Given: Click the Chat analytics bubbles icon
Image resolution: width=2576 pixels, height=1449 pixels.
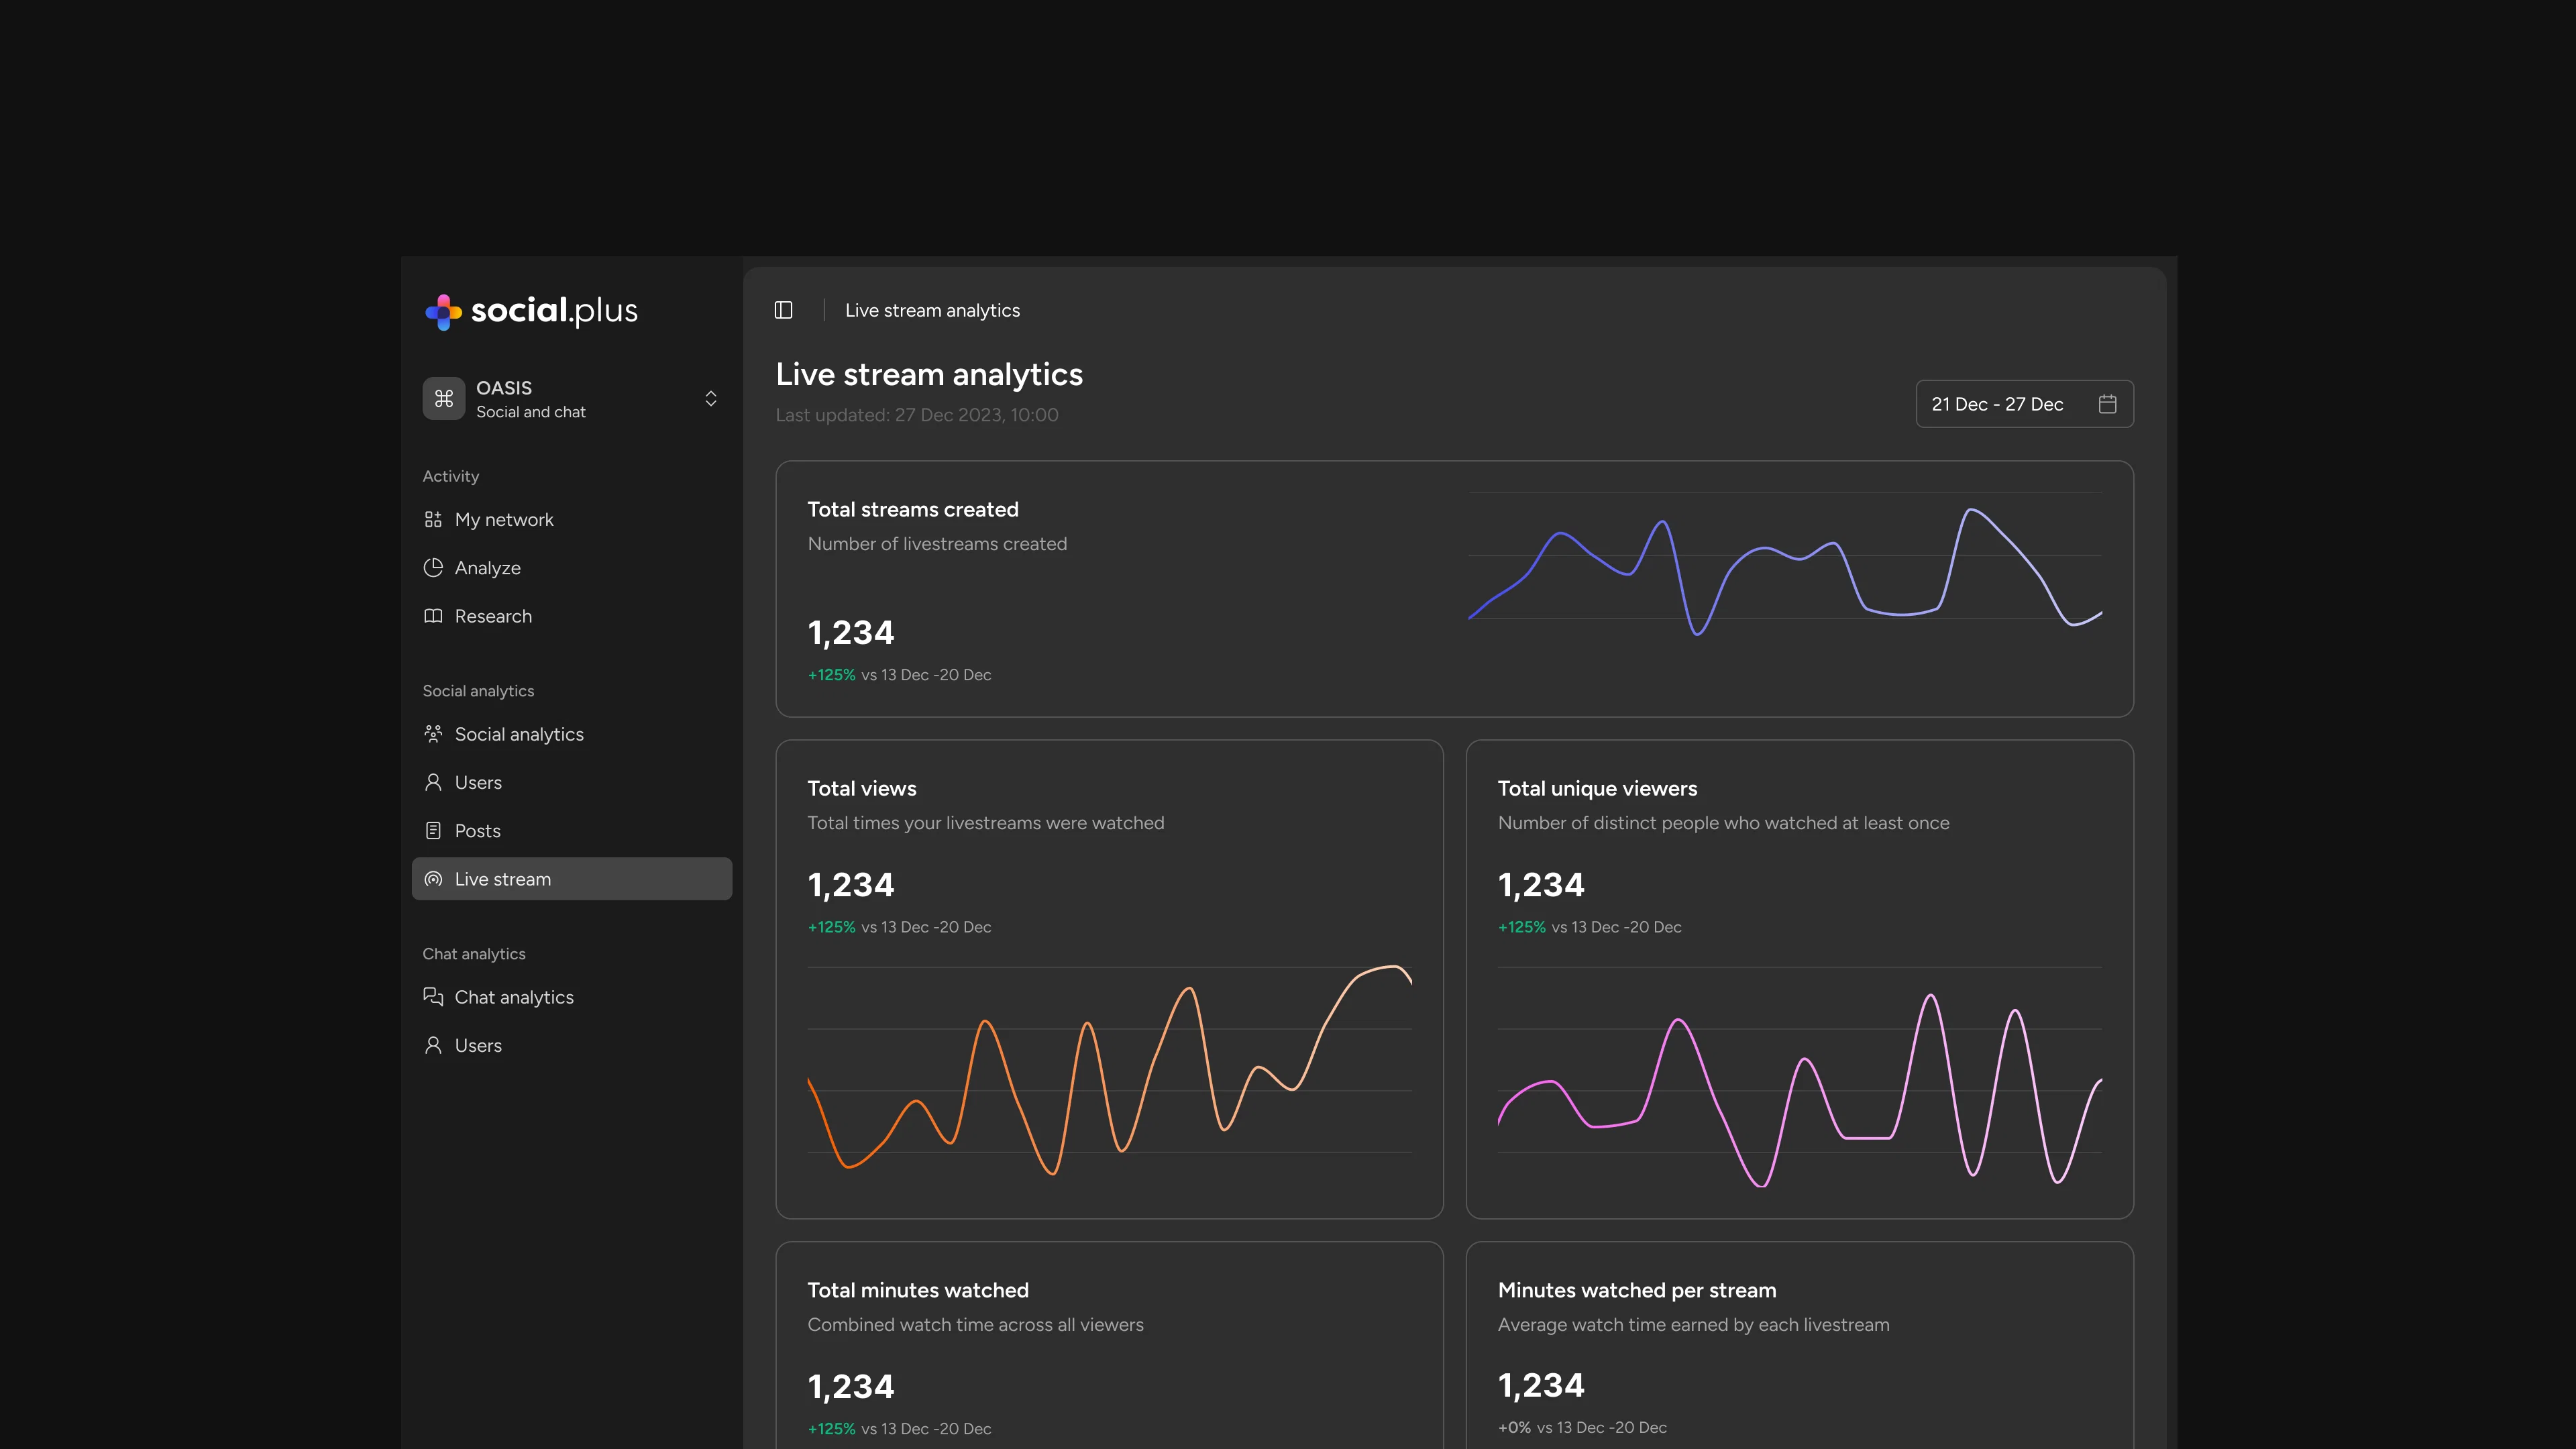Looking at the screenshot, I should coord(433,997).
